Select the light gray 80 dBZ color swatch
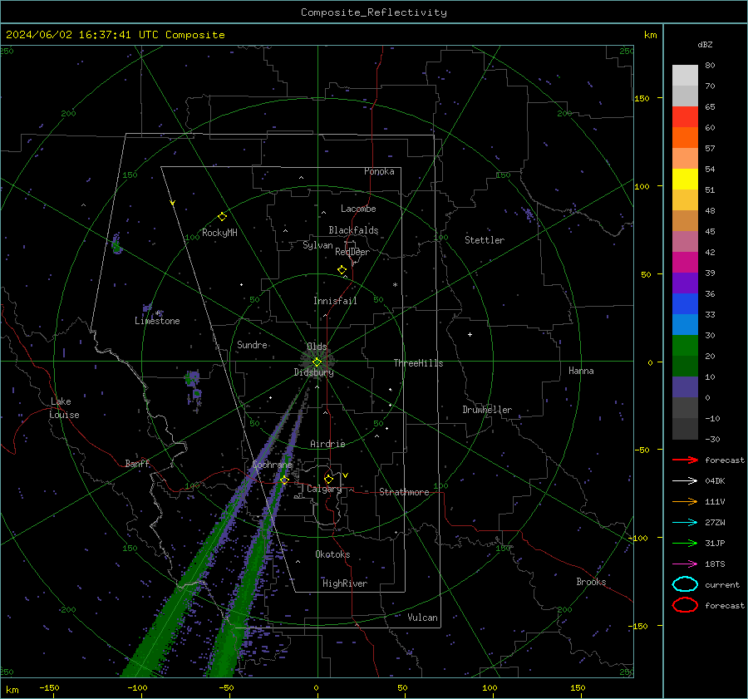748x699 pixels. click(x=685, y=75)
